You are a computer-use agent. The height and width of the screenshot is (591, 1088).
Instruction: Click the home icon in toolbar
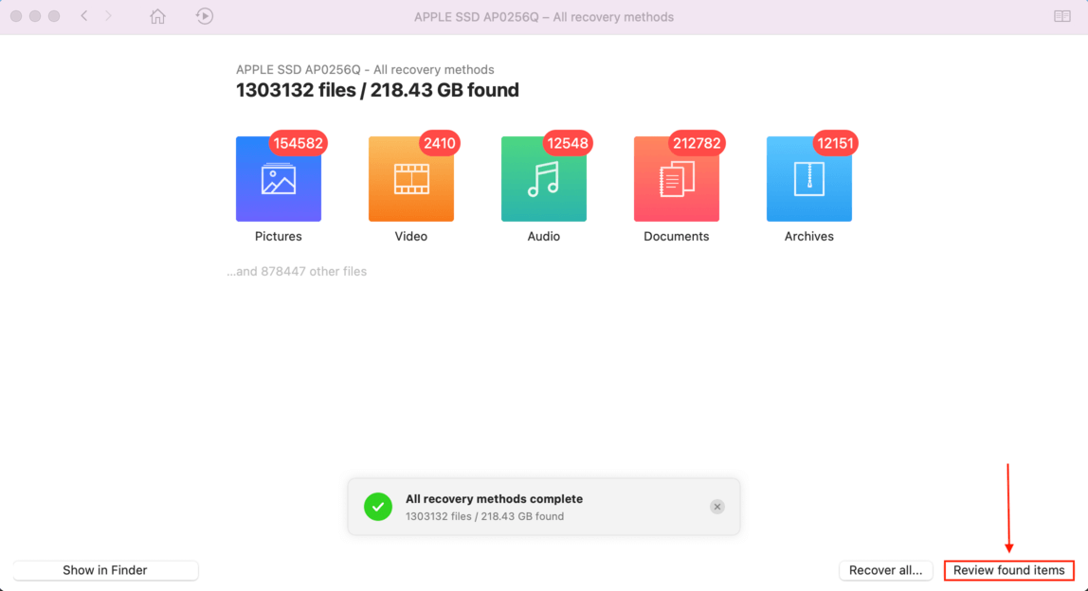(x=157, y=16)
